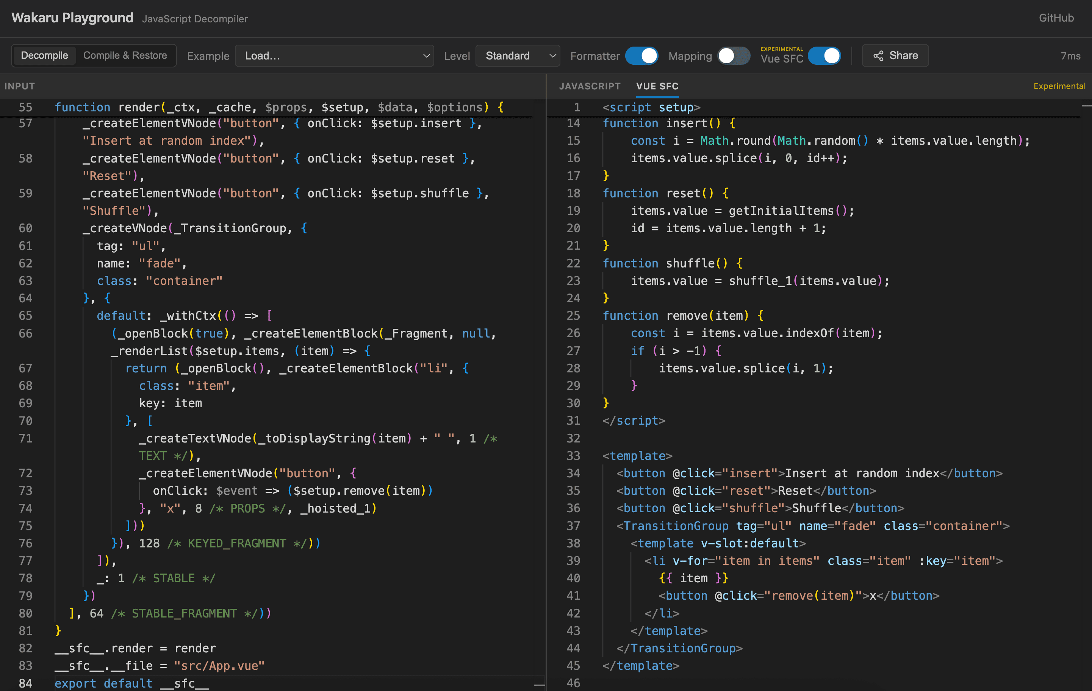This screenshot has width=1092, height=691.
Task: Click the JavaScript Decompiler subtitle
Action: [195, 19]
